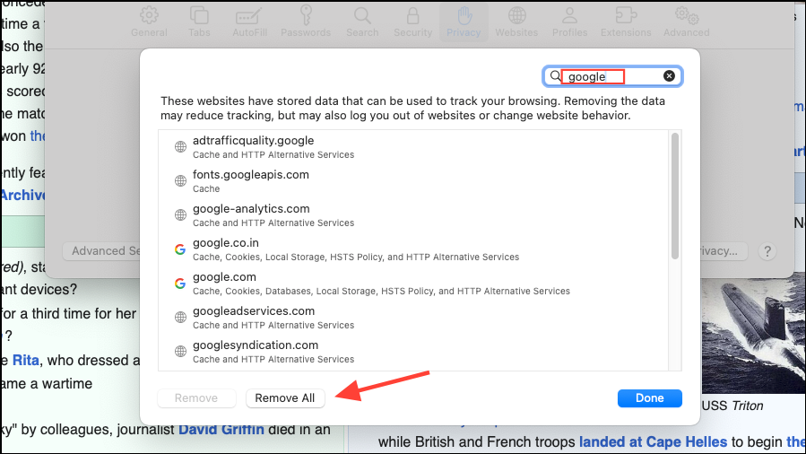Click the globe icon beside googleadservices.com
Screen dimensions: 806x454
coord(180,318)
